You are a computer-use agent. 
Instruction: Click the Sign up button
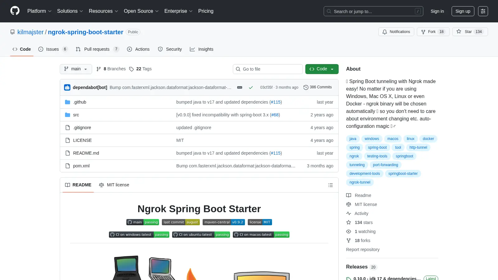pos(463,11)
